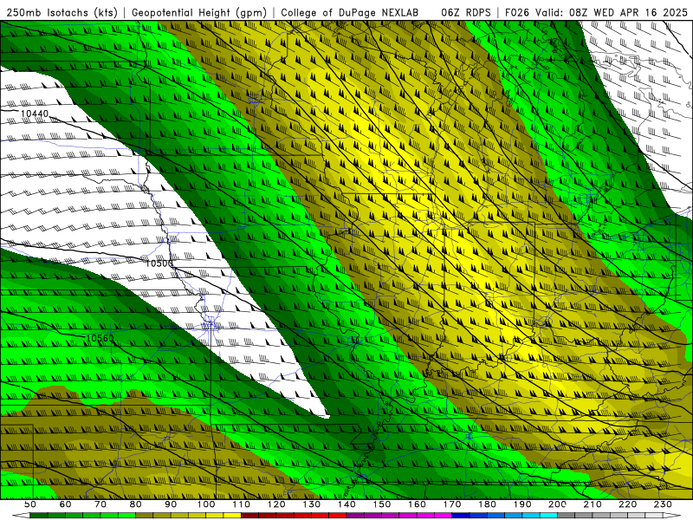The width and height of the screenshot is (693, 520).
Task: Click the 80 value on the color scale
Action: click(x=135, y=504)
